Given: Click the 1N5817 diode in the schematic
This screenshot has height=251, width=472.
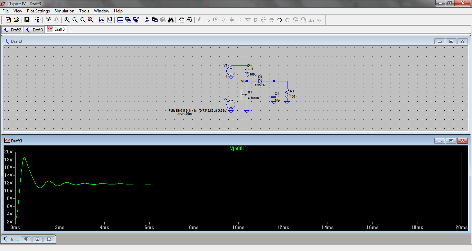Looking at the screenshot, I should click(261, 81).
